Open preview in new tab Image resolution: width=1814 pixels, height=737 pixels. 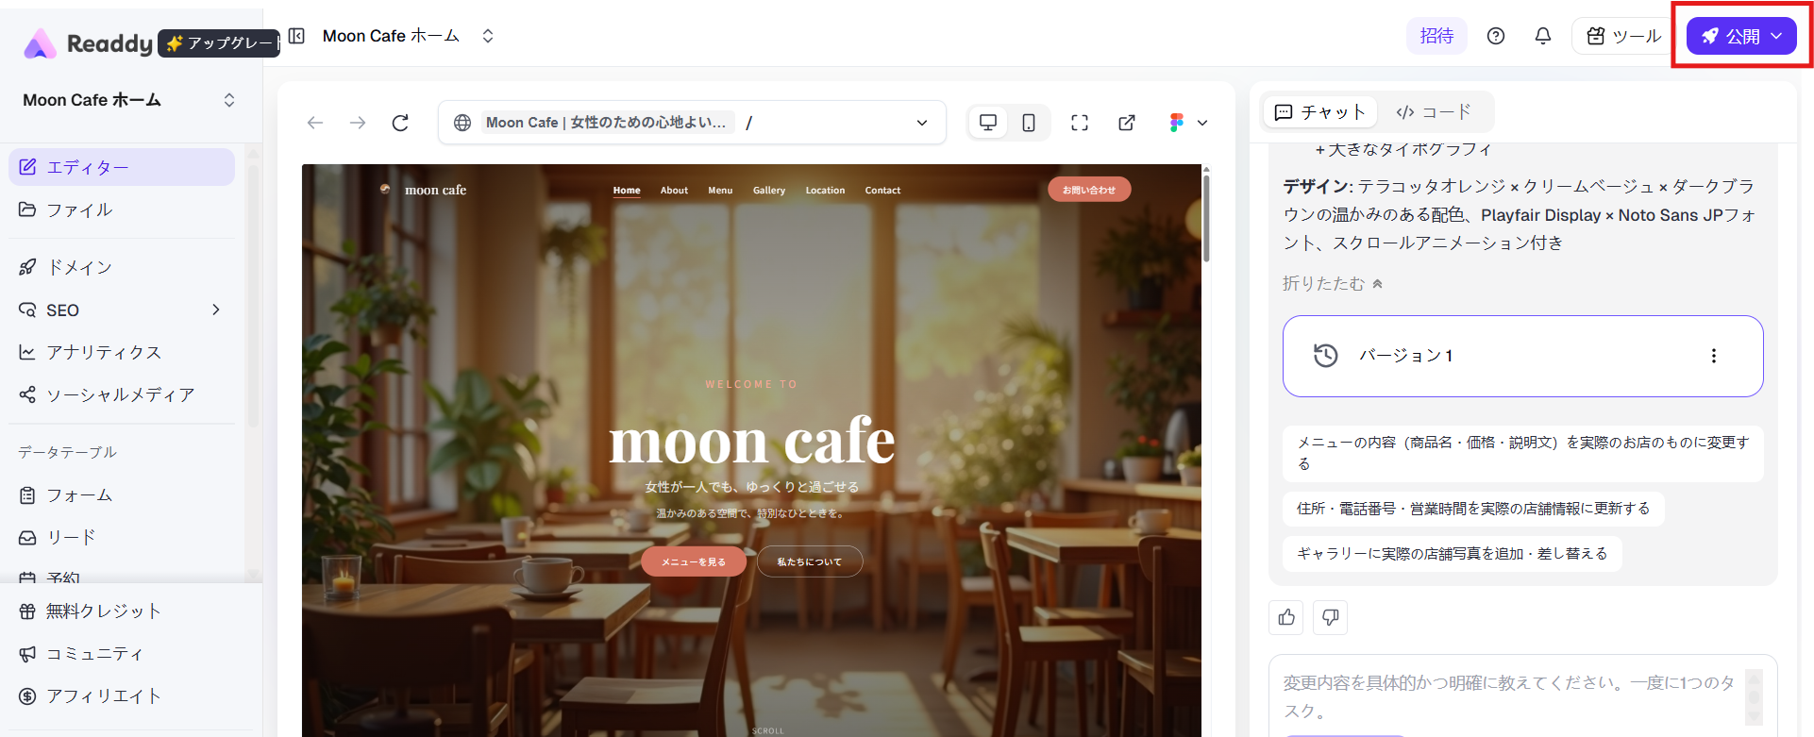[1127, 123]
